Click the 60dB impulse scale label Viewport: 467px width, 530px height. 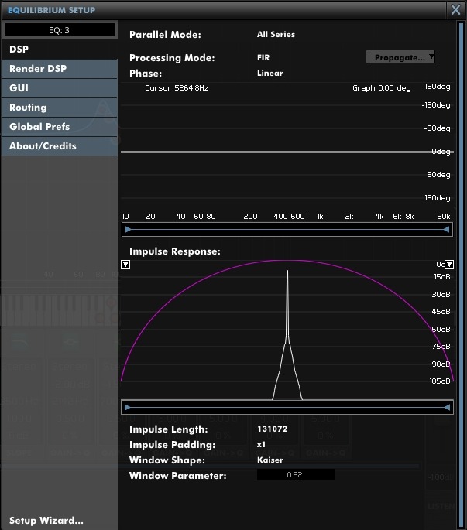click(441, 330)
